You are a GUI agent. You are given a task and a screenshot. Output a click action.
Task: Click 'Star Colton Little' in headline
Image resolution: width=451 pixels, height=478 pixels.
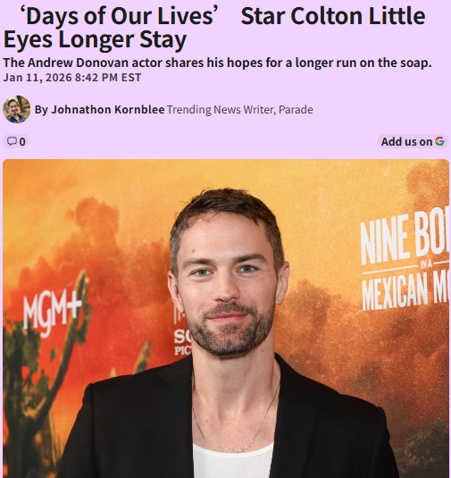click(x=333, y=16)
